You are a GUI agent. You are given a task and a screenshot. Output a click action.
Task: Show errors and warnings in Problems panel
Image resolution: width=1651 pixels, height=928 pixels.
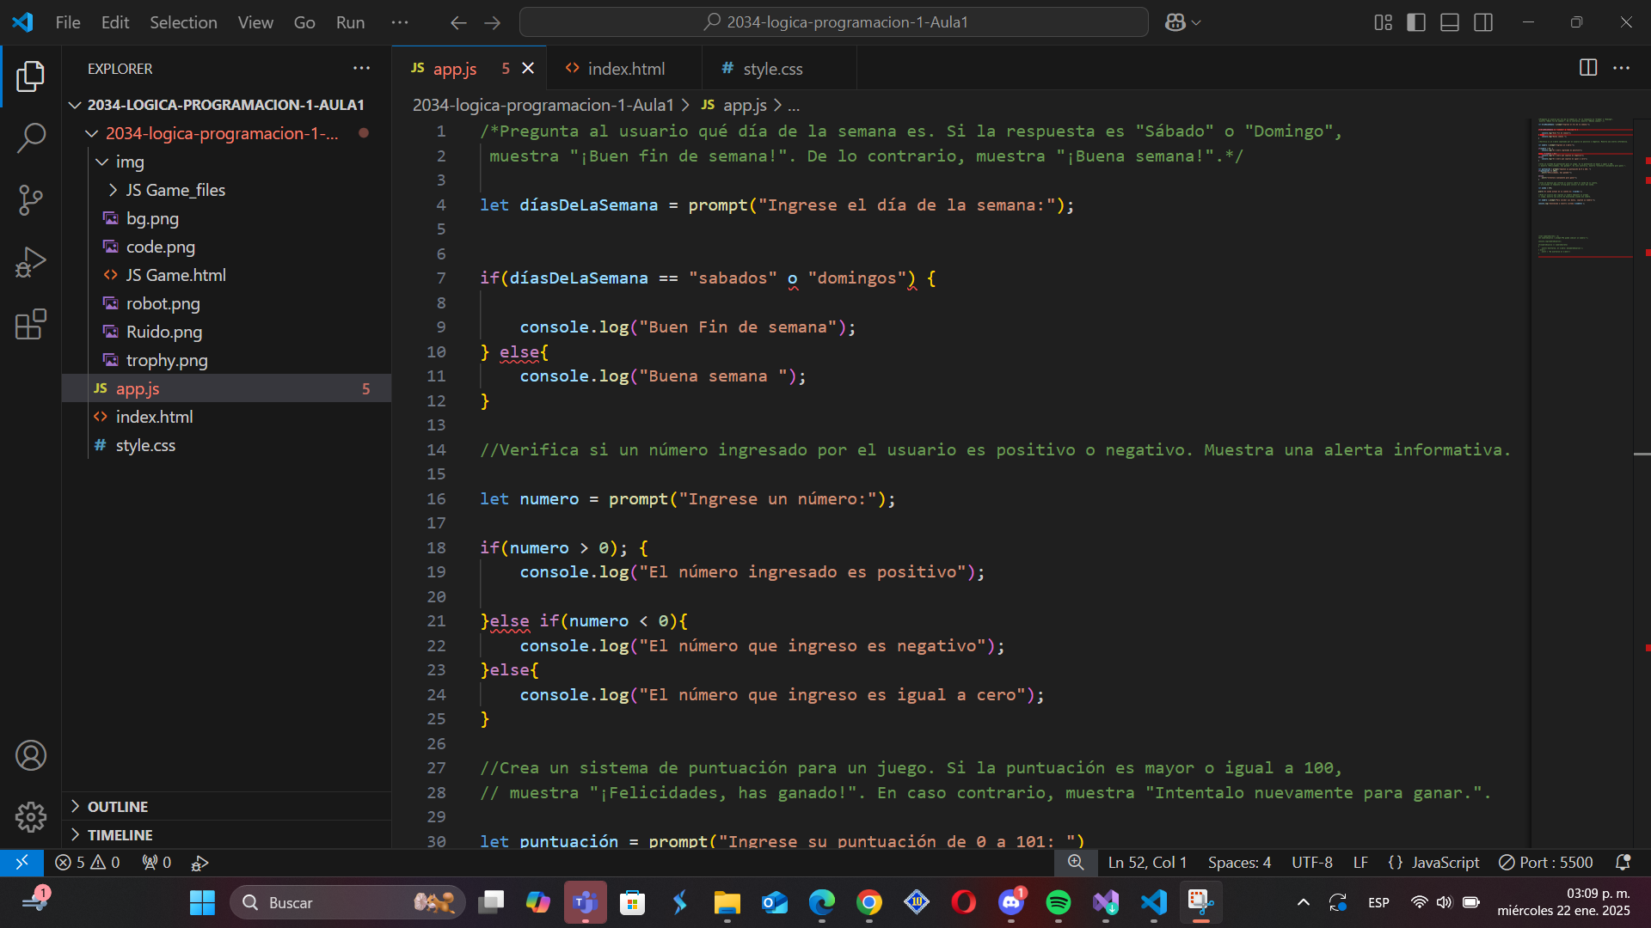(x=87, y=862)
